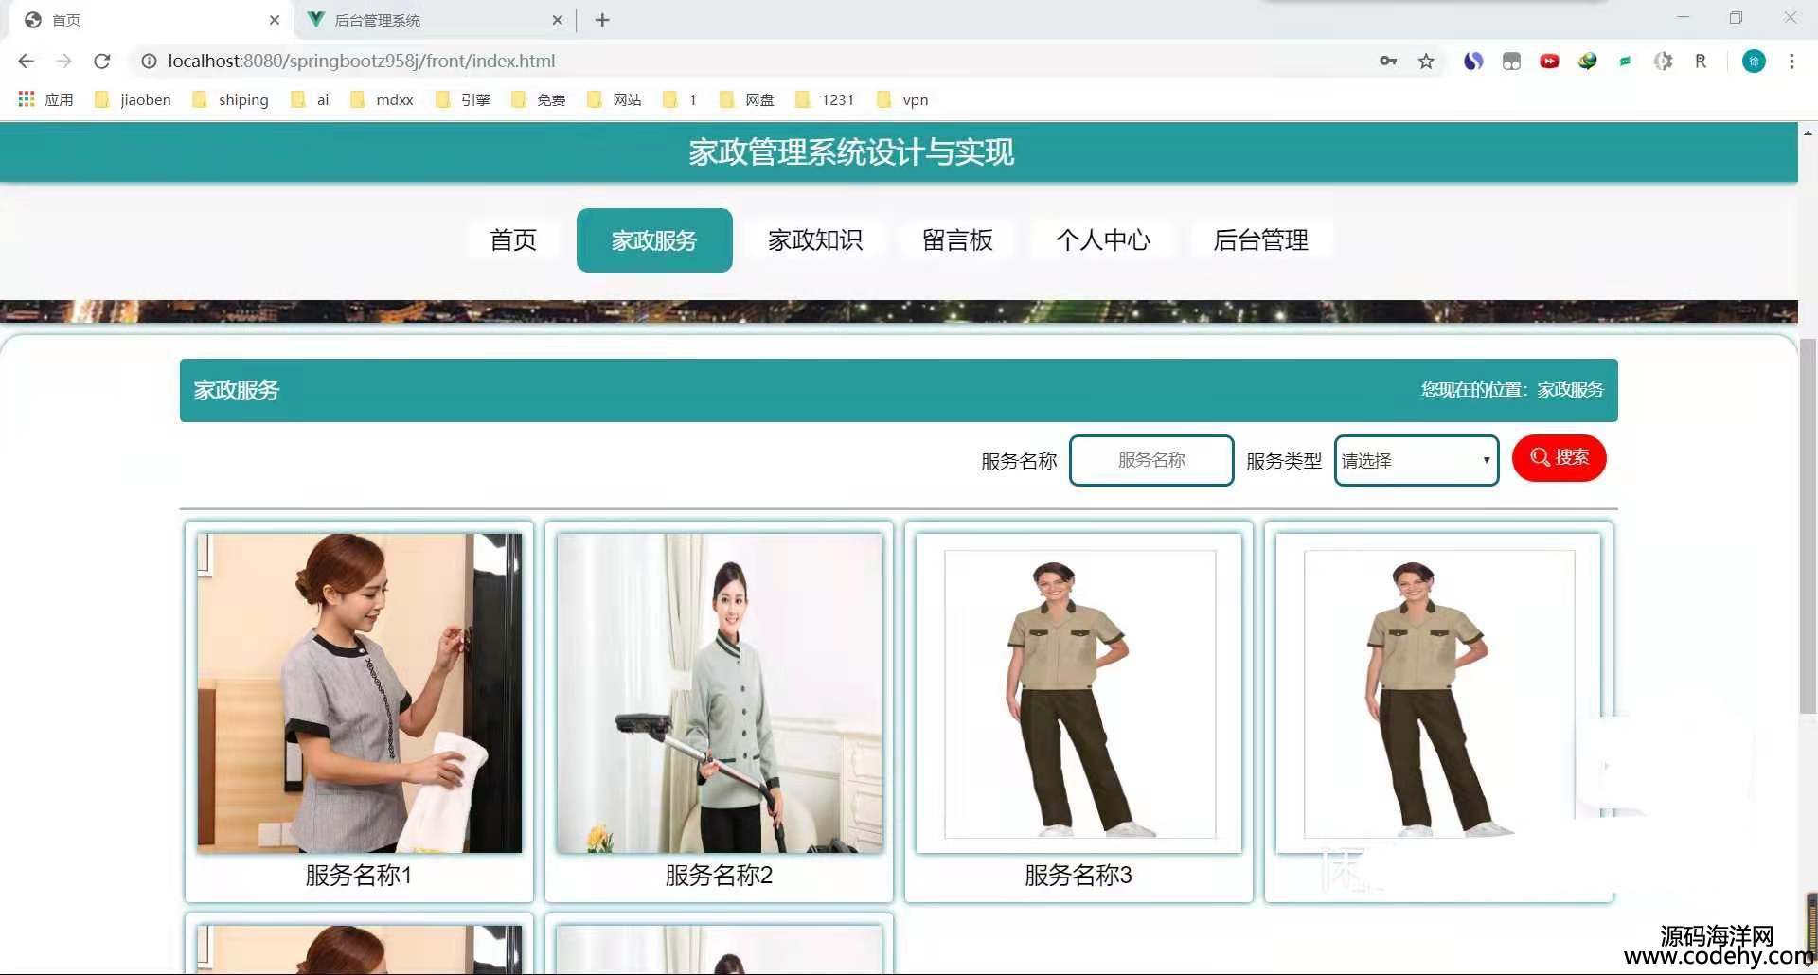Open the mdxx bookmark folder
This screenshot has width=1818, height=975.
click(x=382, y=99)
